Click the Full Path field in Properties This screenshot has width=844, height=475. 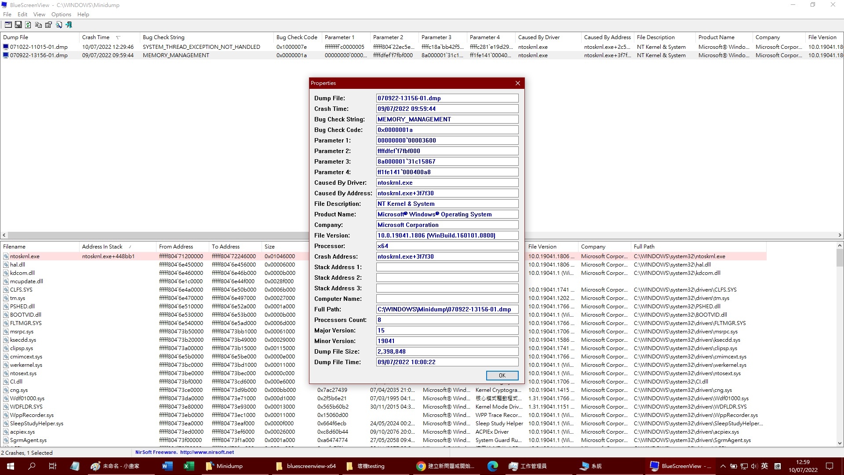[x=447, y=309]
